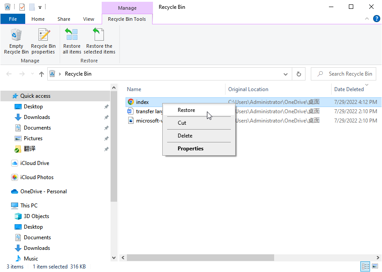
Task: Open recent locations dropdown arrow
Action: 32,74
